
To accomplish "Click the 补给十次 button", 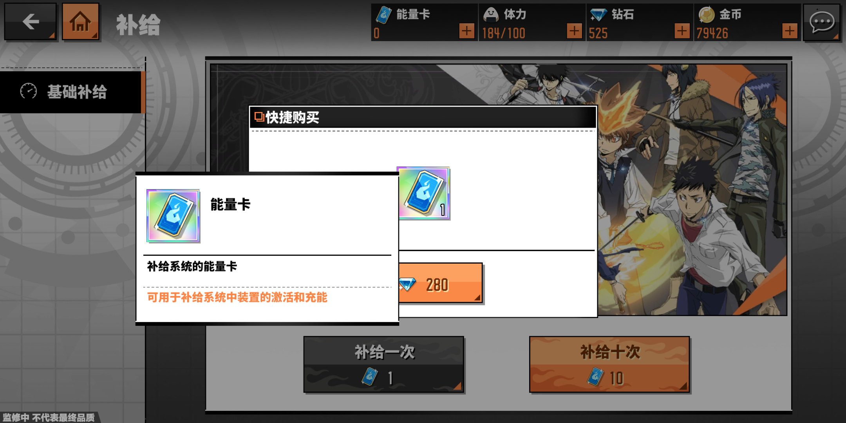I will point(609,364).
